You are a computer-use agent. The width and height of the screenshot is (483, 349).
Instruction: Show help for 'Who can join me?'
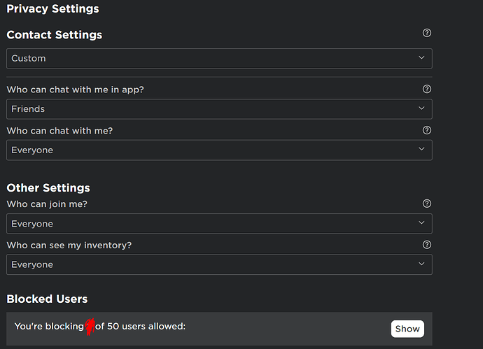(427, 204)
